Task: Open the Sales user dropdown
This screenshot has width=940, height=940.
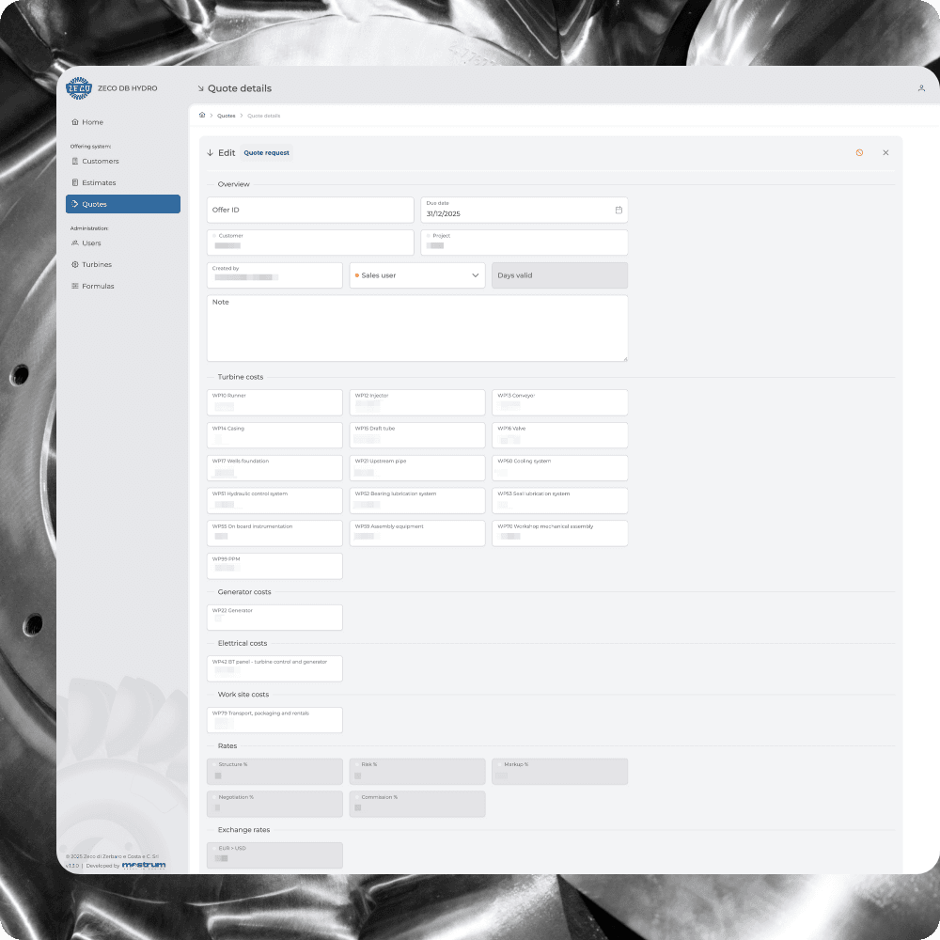Action: tap(416, 274)
